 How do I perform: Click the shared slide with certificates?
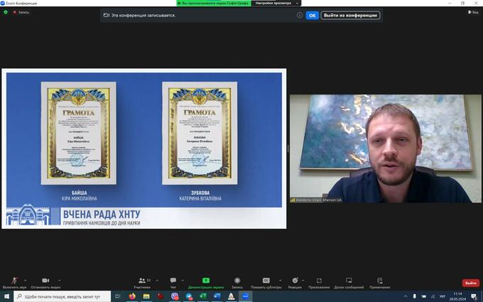pos(144,149)
